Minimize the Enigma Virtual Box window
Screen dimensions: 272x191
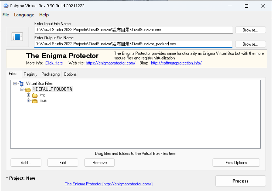tap(230, 6)
